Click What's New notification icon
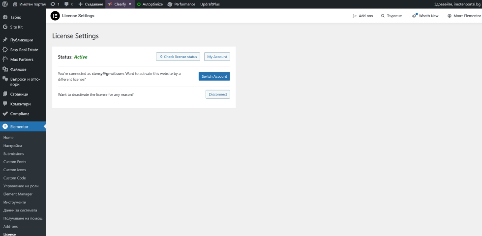Image resolution: width=482 pixels, height=236 pixels. click(415, 16)
